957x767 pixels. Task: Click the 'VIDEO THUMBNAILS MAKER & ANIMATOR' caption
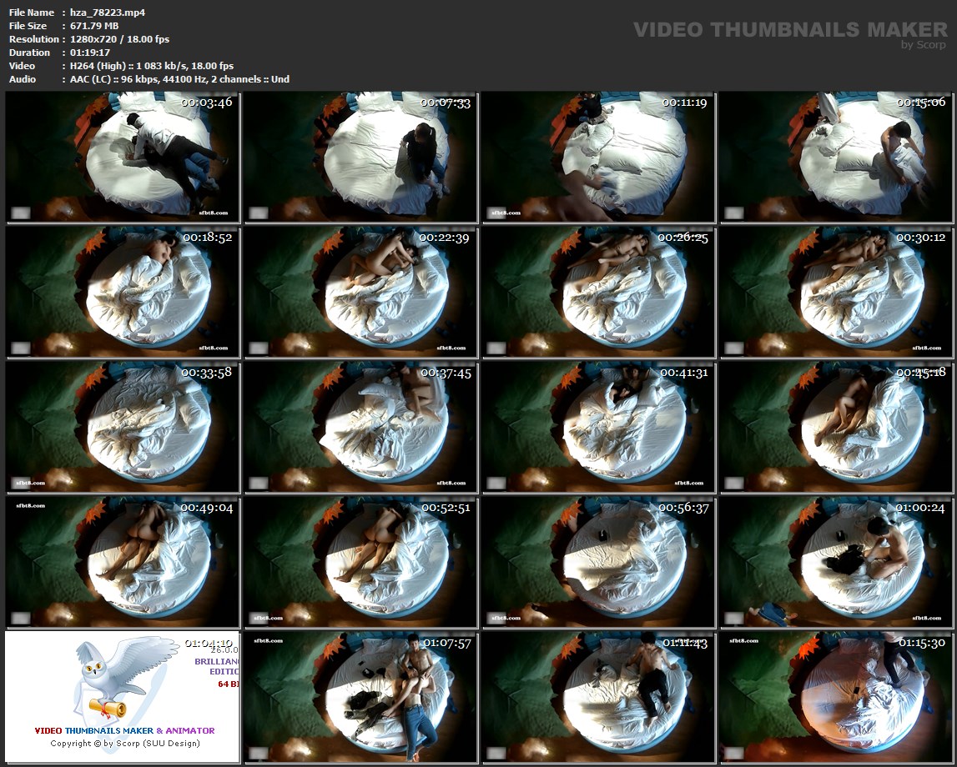pos(124,730)
